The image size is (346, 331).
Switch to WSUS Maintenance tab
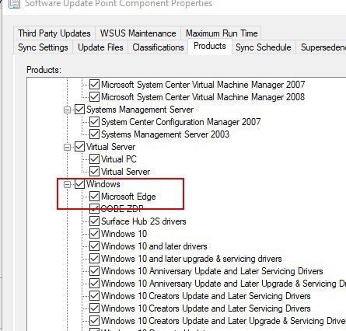point(138,33)
